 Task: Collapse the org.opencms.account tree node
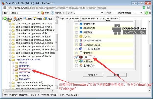[10, 60]
